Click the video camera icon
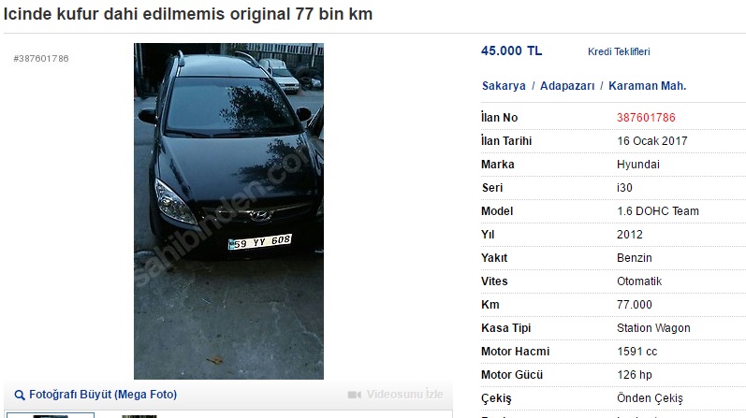Image resolution: width=746 pixels, height=418 pixels. (355, 395)
